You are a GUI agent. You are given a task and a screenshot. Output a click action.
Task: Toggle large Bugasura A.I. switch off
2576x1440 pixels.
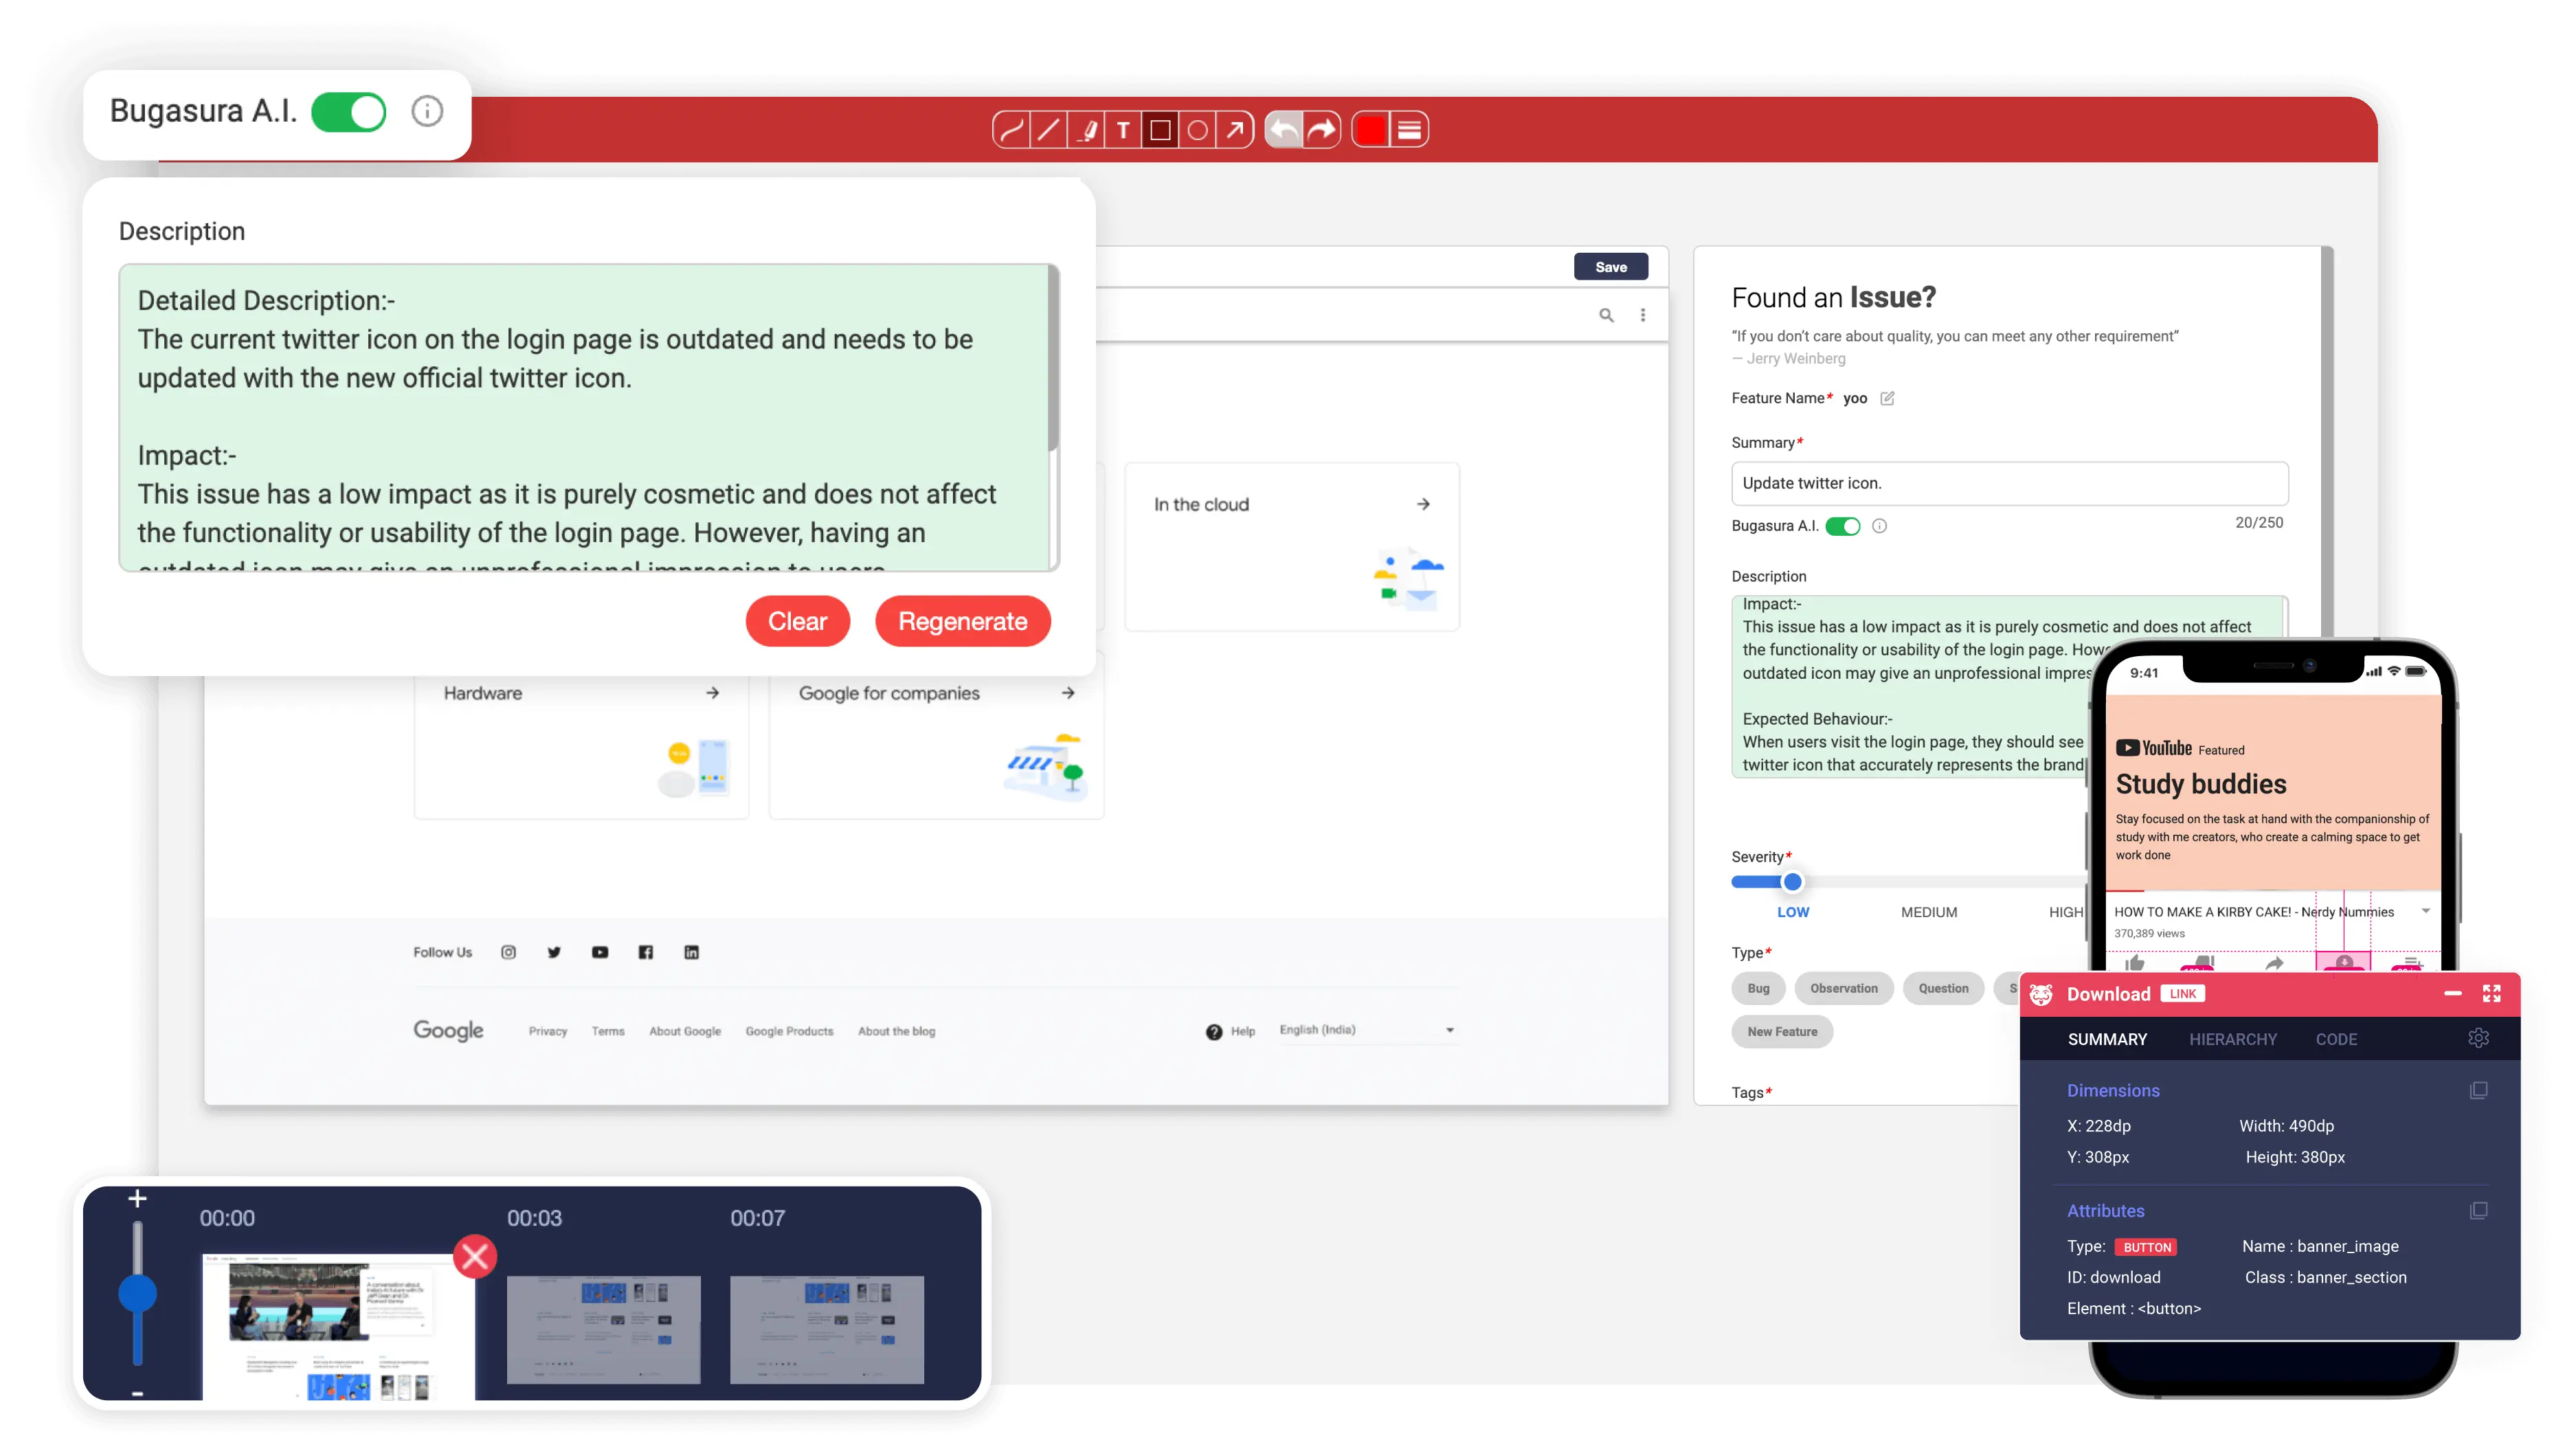tap(349, 112)
